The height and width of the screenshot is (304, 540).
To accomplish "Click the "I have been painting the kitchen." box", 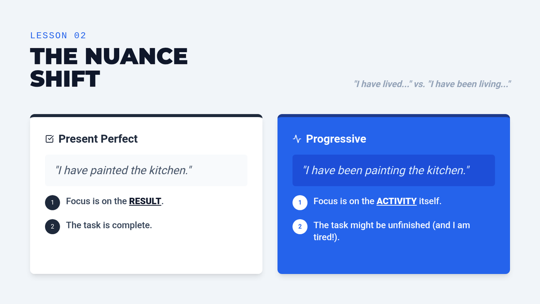I will click(x=393, y=170).
